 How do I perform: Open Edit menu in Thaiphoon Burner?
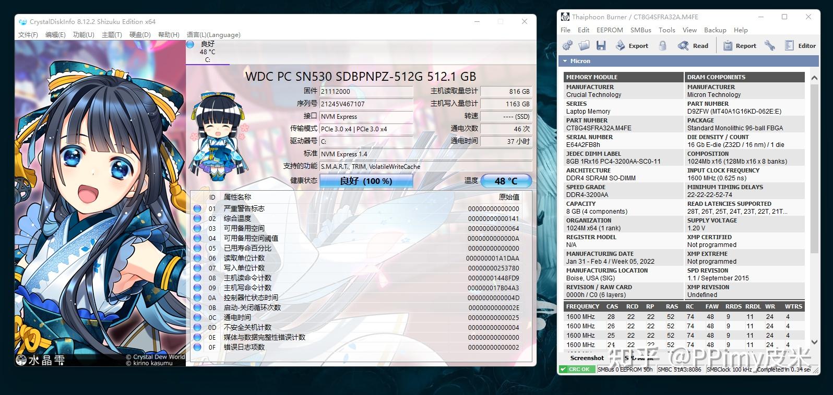tap(584, 30)
